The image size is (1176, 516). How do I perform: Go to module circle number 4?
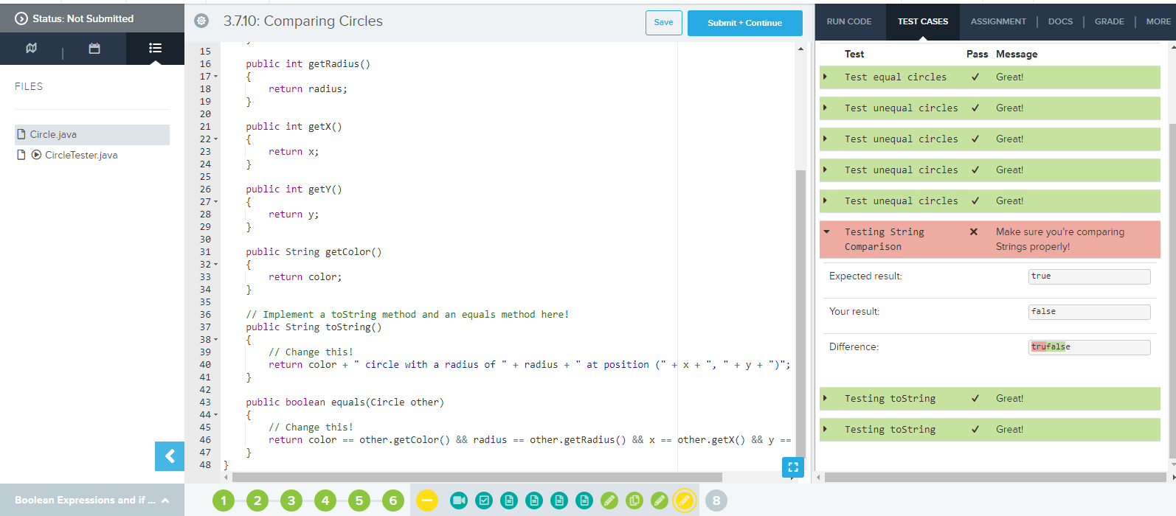pos(325,501)
